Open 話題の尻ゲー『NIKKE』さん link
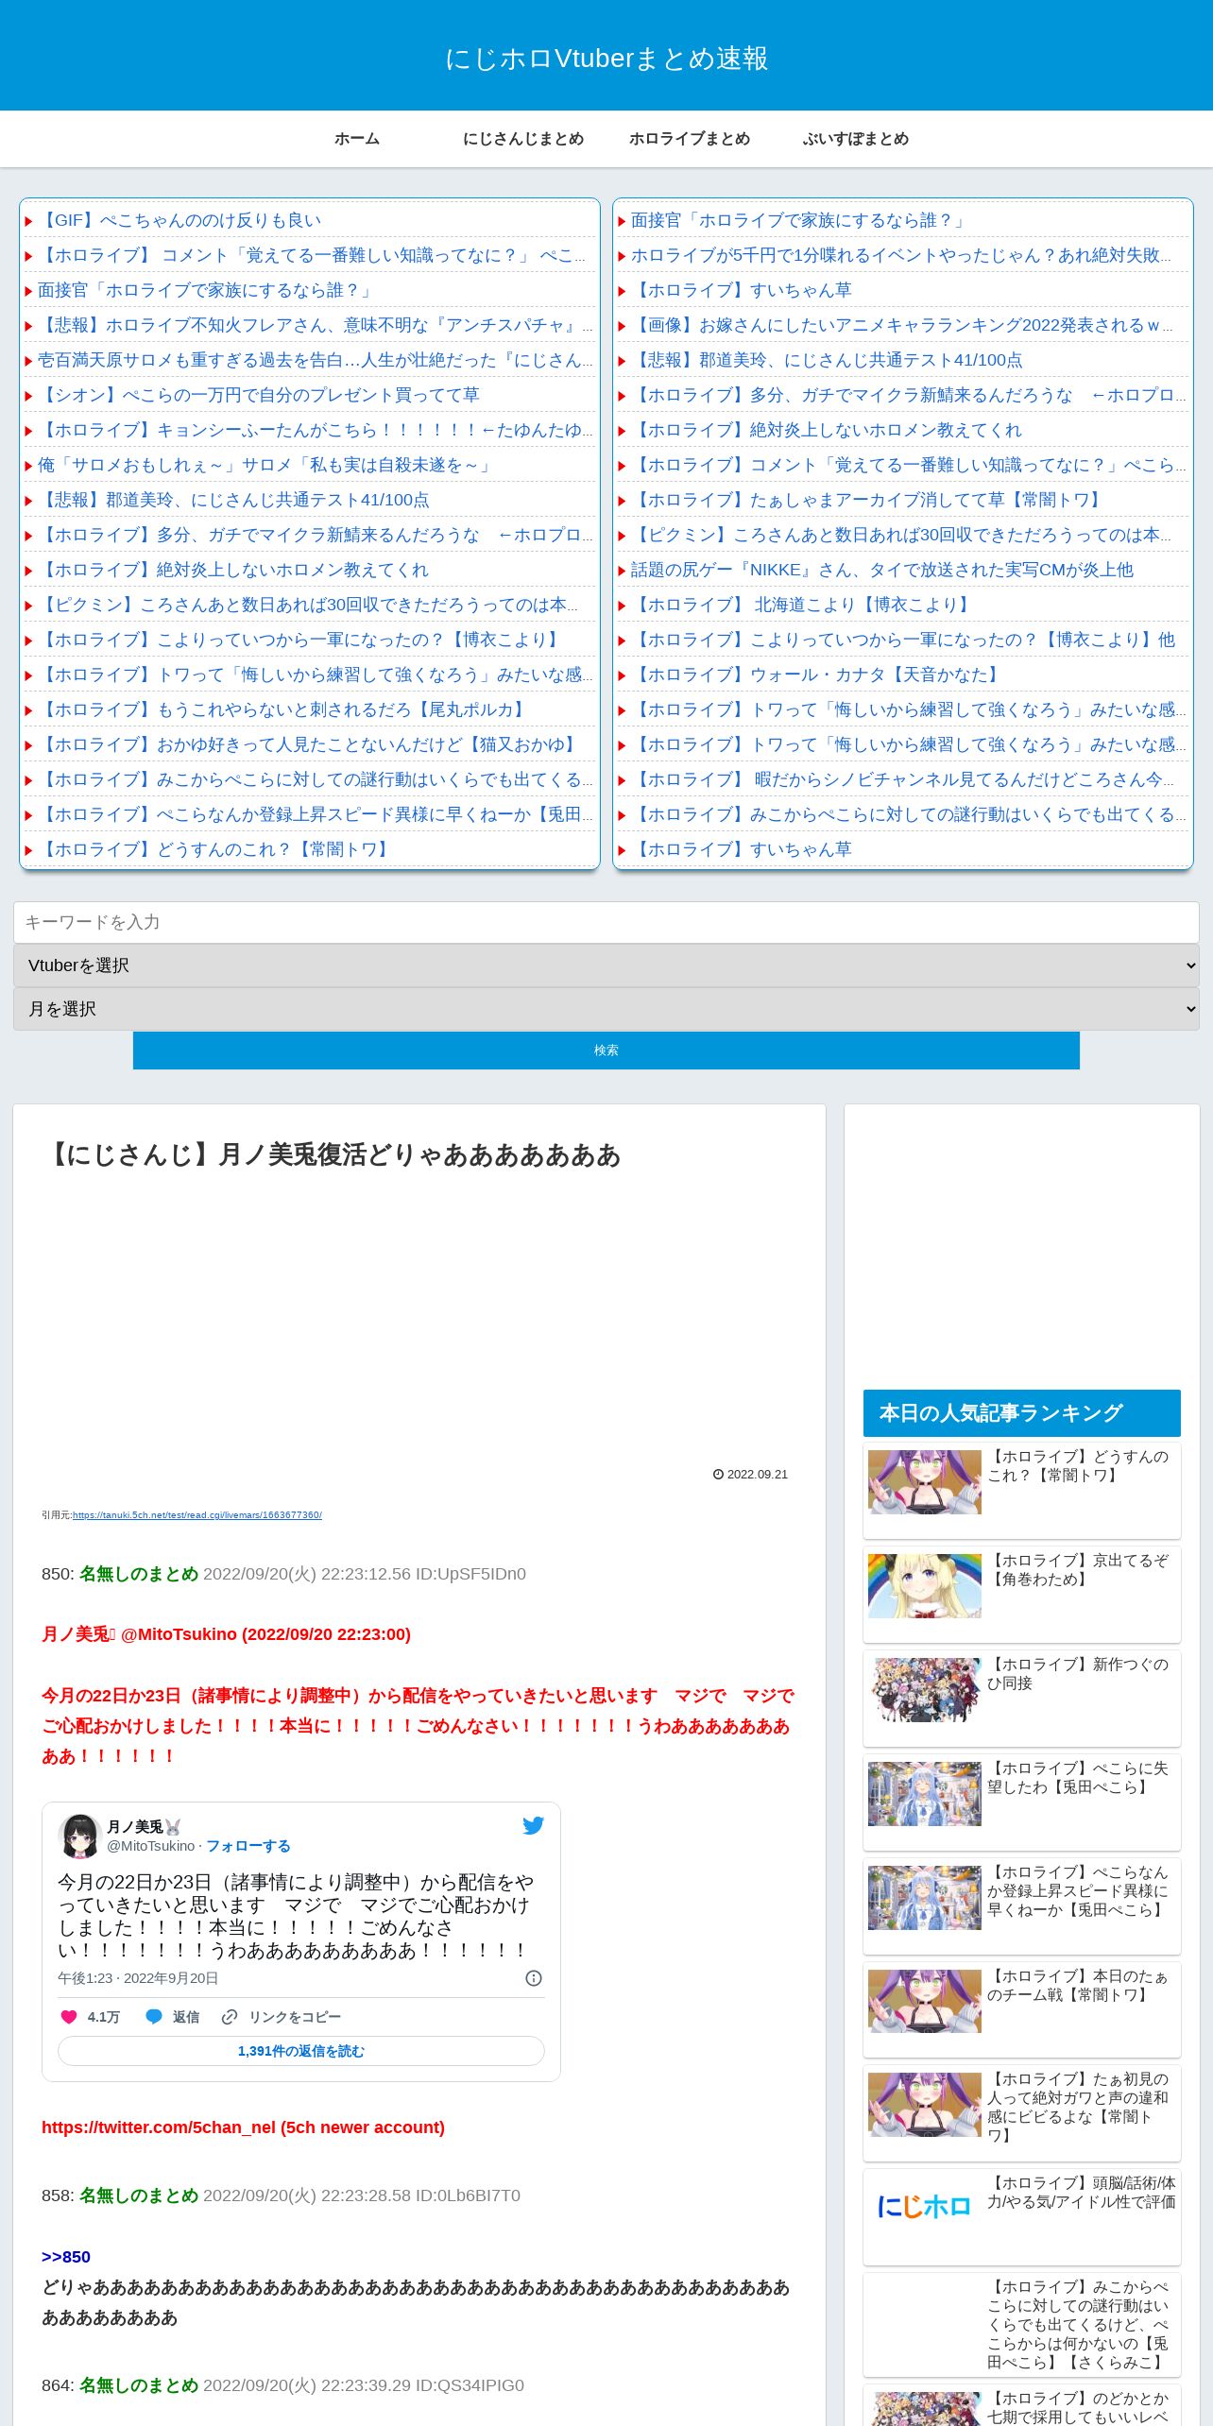 tap(882, 570)
